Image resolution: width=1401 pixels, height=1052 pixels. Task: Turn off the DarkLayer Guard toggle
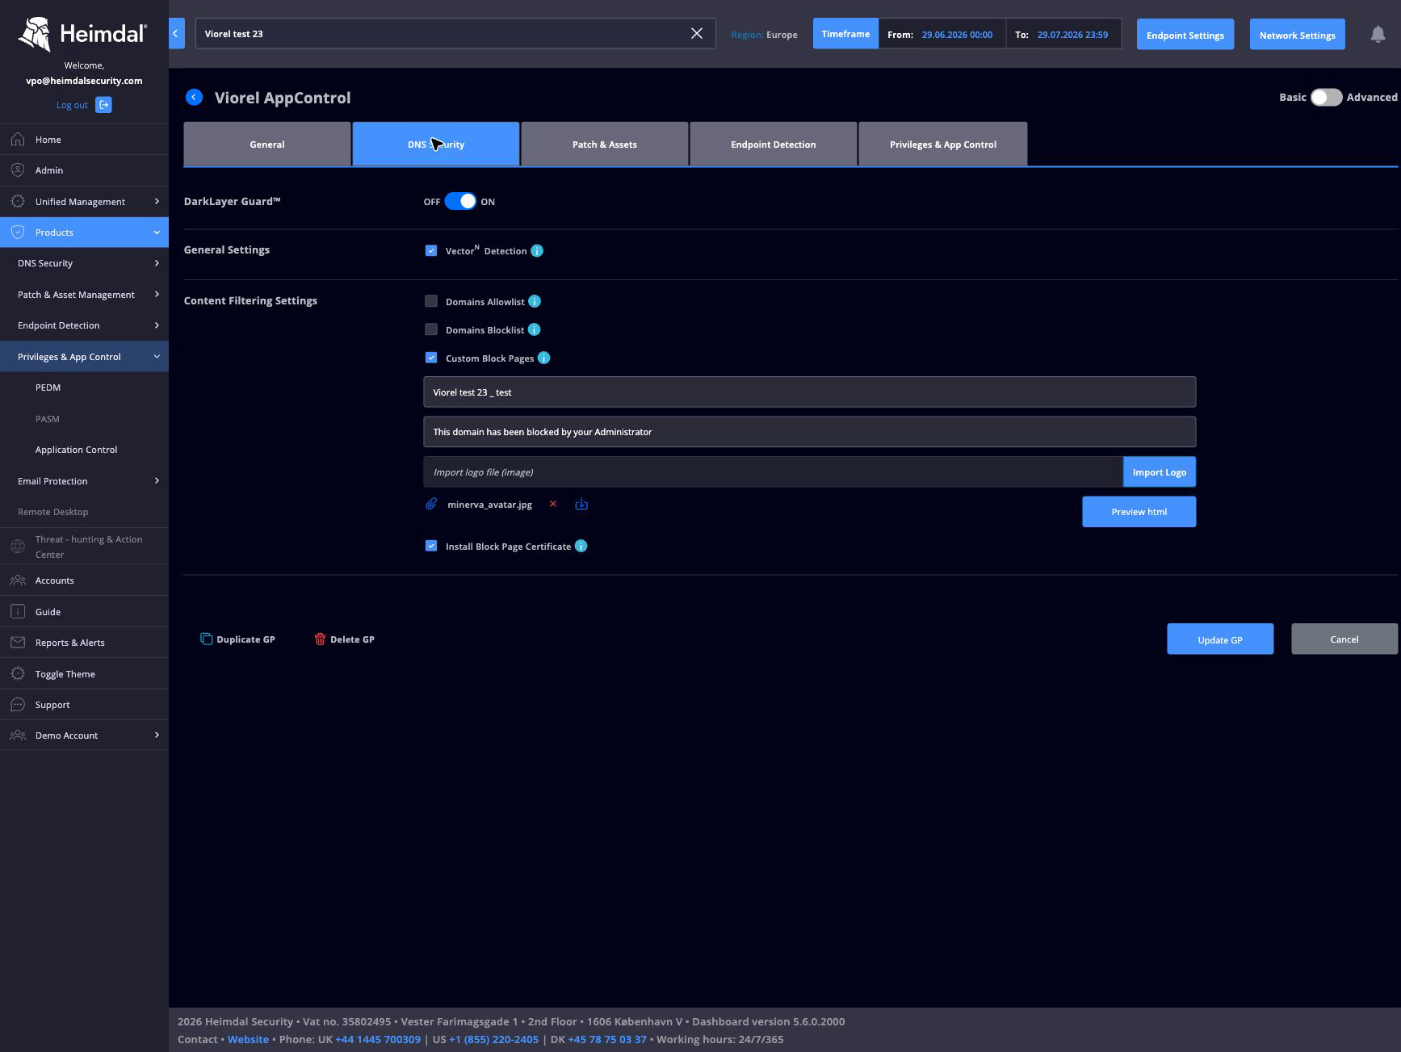[x=460, y=202]
